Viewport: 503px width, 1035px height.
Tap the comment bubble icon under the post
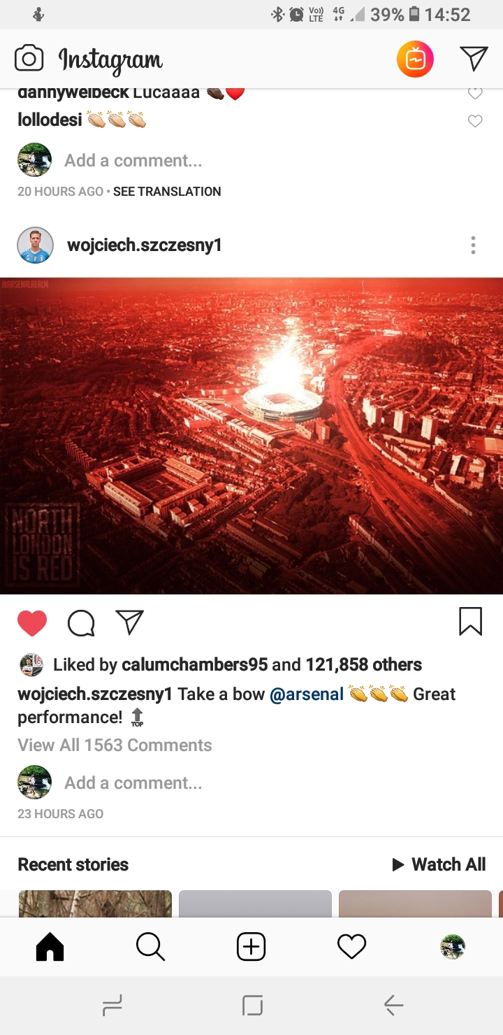pos(81,622)
